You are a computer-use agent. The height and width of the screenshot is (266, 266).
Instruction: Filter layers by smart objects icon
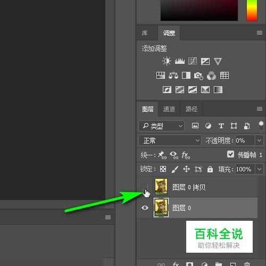tap(247, 126)
